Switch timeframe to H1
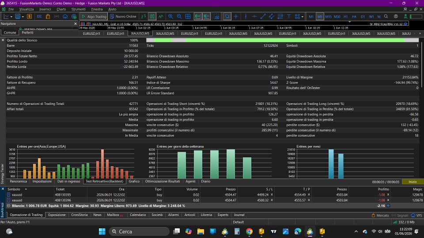 click(x=345, y=16)
